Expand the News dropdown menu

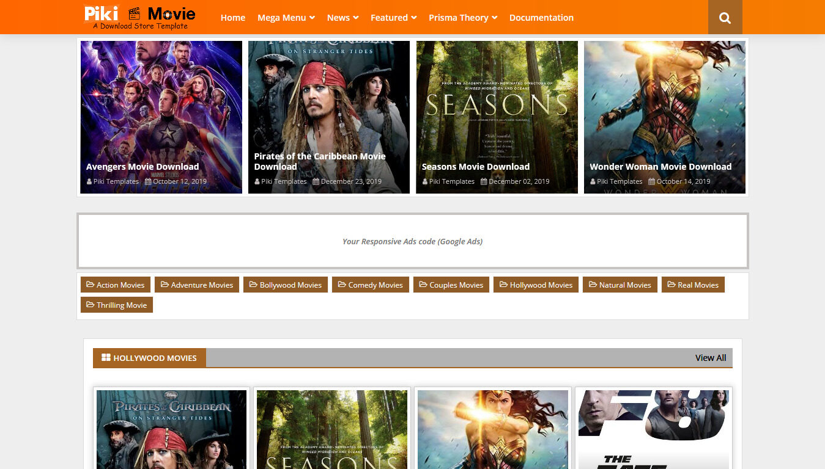click(x=342, y=18)
